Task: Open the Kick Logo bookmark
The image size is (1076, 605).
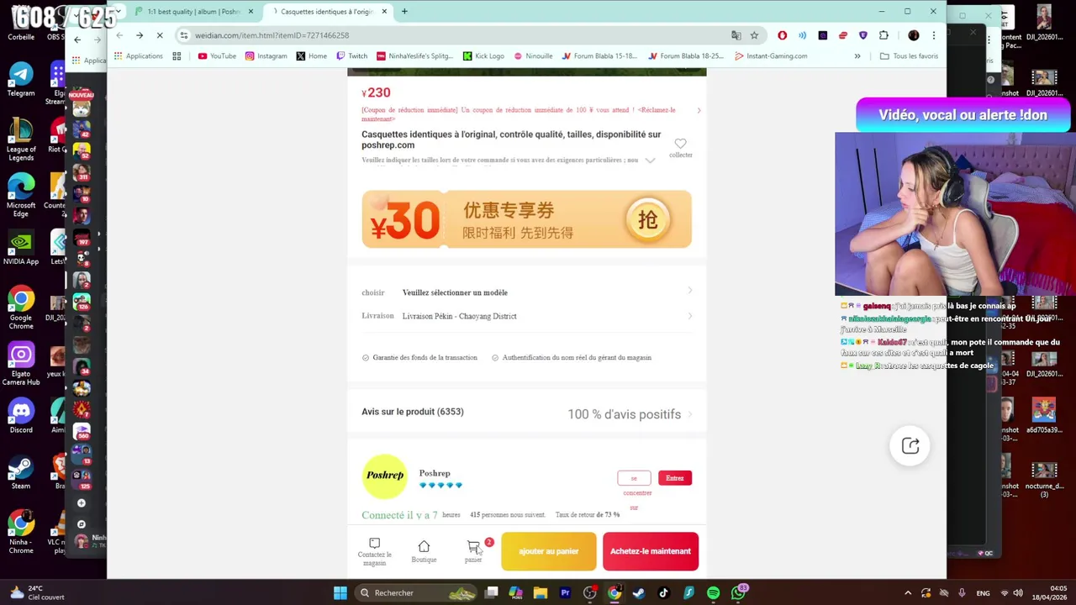Action: (483, 56)
